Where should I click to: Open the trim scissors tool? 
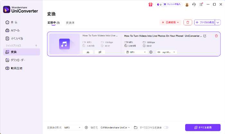(88, 52)
